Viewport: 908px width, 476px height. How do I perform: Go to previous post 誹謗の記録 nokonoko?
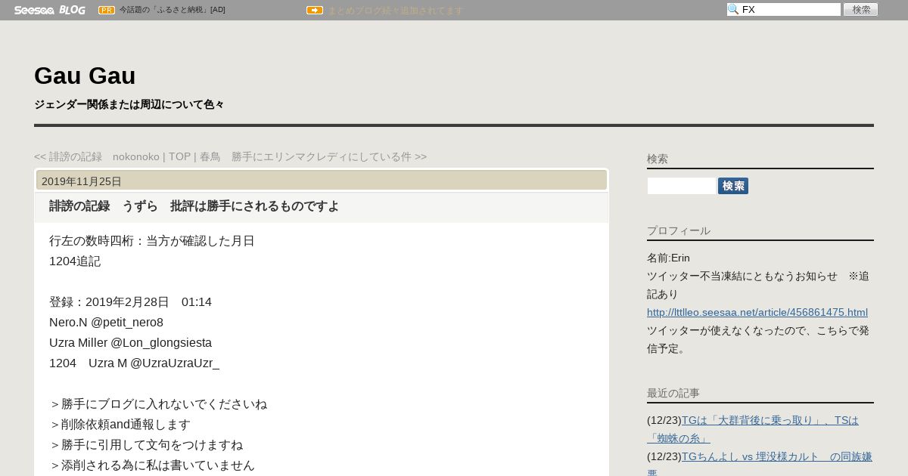pos(97,156)
